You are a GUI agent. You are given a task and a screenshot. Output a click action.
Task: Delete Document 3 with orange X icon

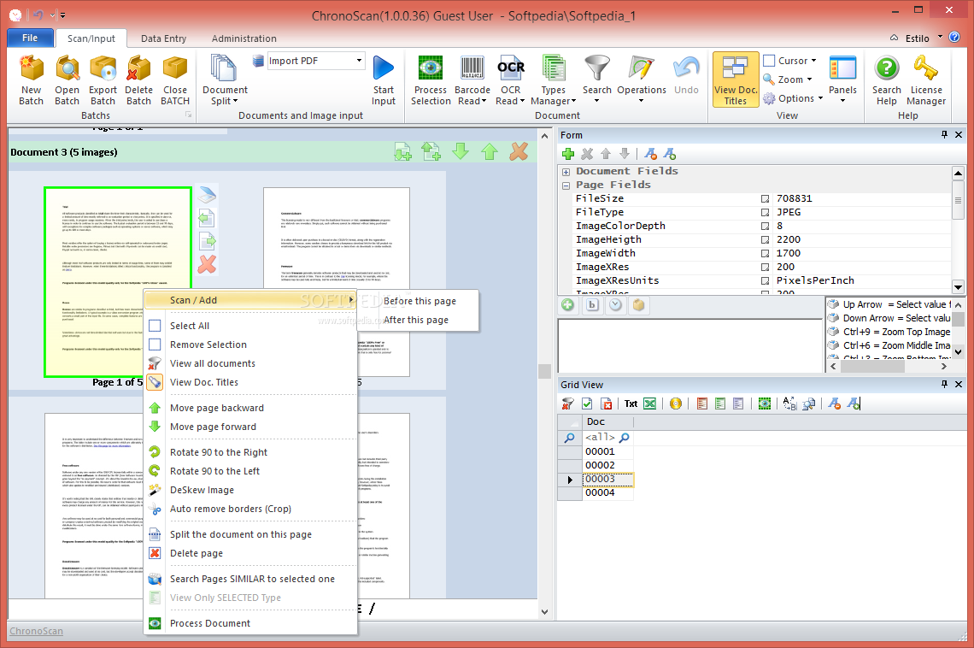[519, 151]
